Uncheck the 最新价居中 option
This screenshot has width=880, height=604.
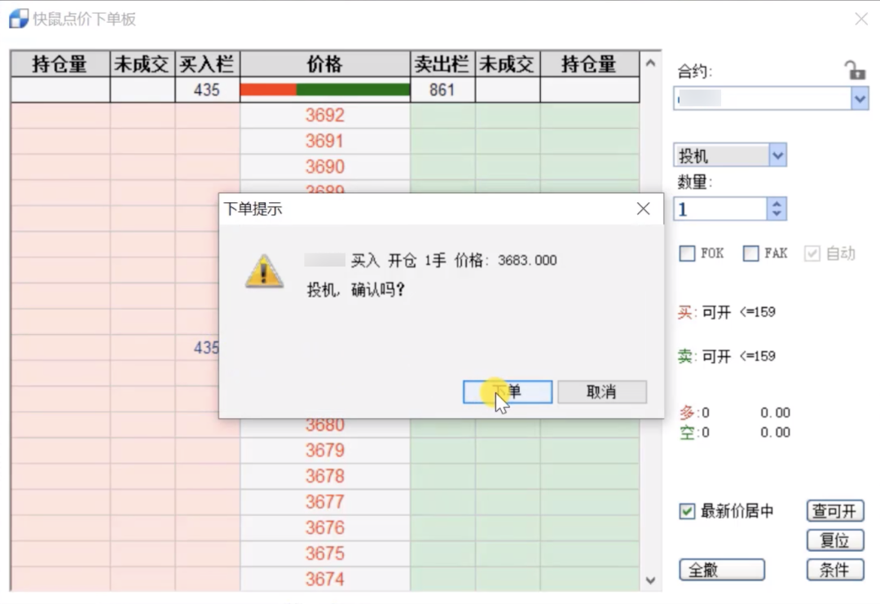pyautogui.click(x=686, y=510)
